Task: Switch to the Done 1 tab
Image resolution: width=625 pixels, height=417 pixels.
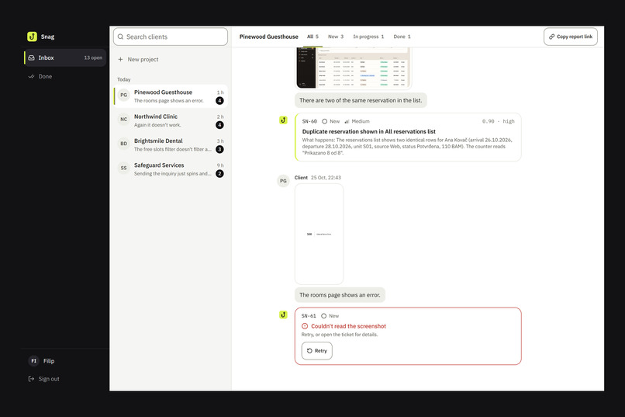Action: click(402, 36)
